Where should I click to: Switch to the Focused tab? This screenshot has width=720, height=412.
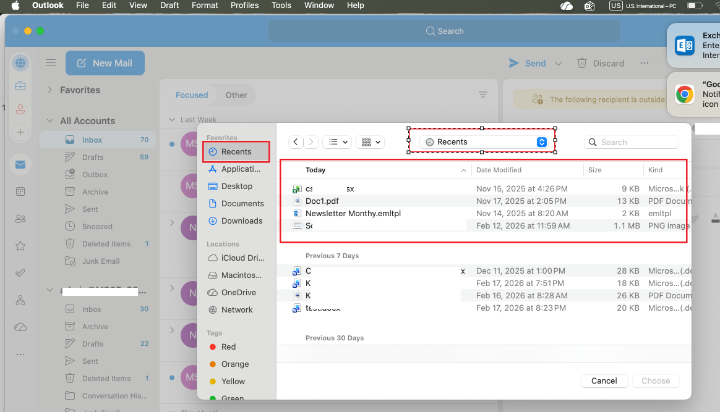pyautogui.click(x=192, y=95)
